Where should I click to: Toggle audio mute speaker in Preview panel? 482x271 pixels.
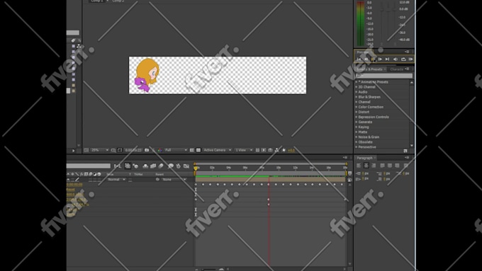tap(396, 59)
